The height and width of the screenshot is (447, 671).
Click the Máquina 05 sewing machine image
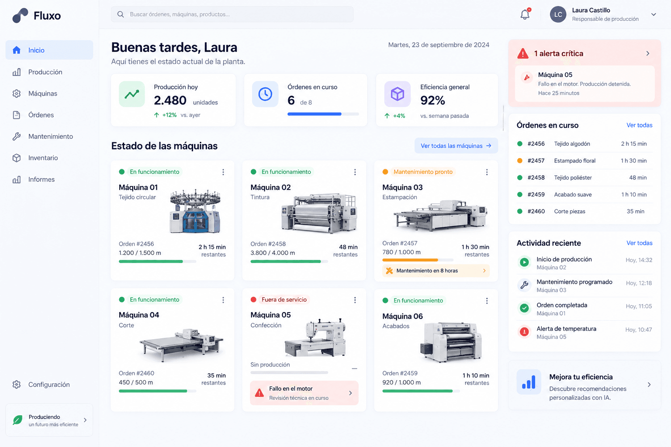316,337
